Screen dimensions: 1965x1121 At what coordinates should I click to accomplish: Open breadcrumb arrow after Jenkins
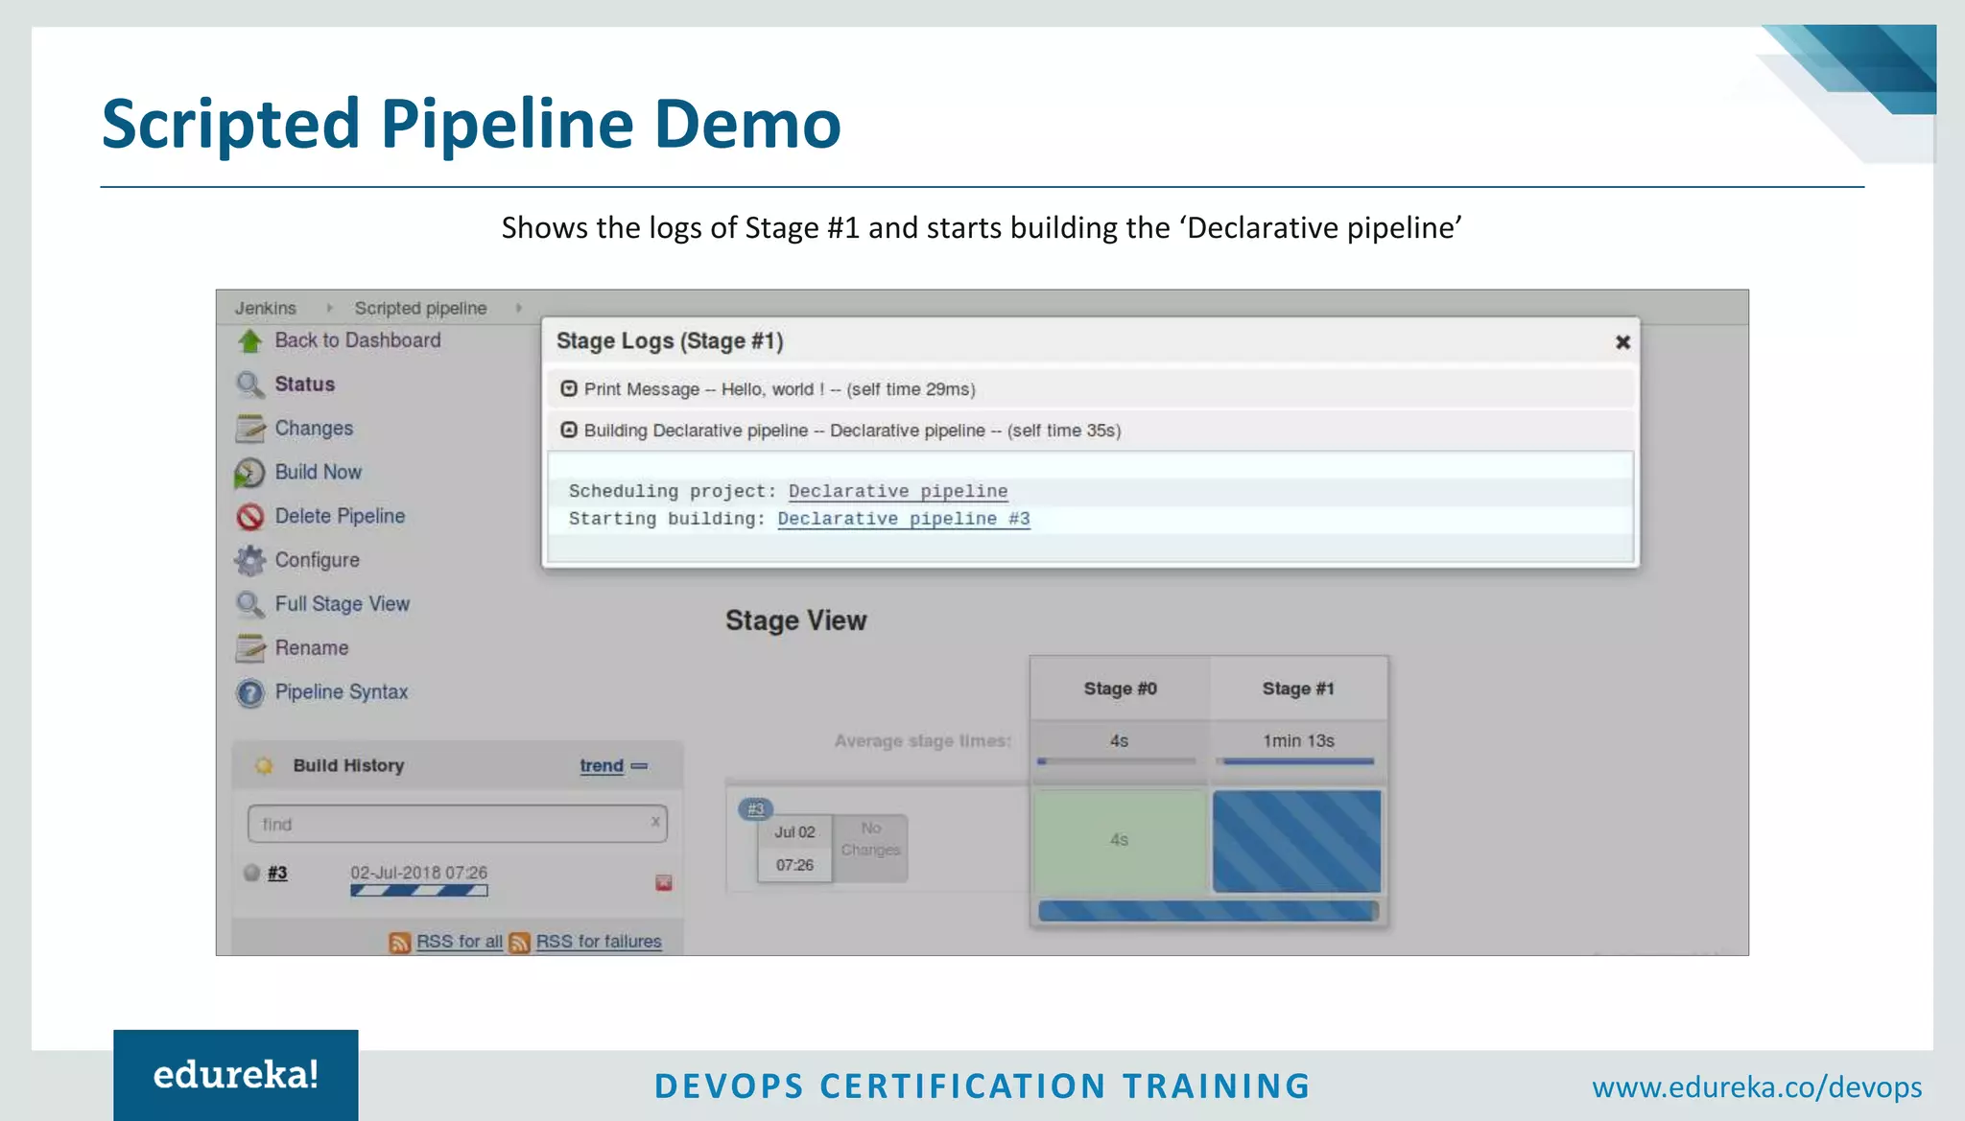[329, 308]
